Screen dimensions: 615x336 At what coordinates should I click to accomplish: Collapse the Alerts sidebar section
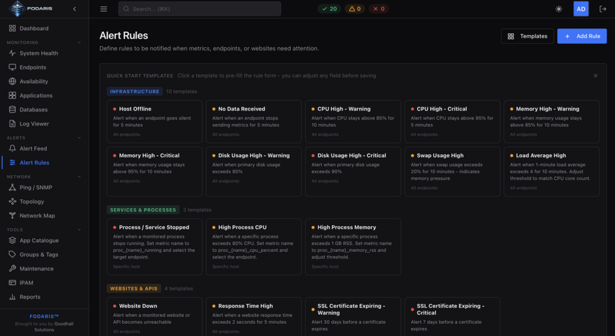(79, 138)
